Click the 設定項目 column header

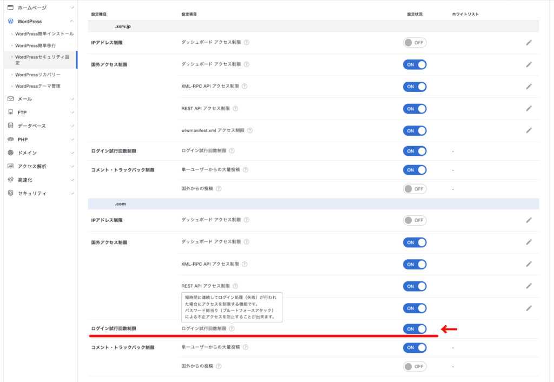189,14
